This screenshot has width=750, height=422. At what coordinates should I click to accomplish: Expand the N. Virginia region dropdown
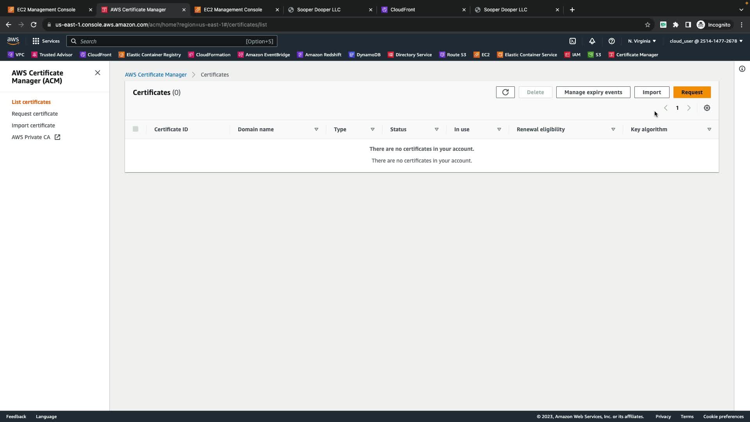[x=642, y=41]
